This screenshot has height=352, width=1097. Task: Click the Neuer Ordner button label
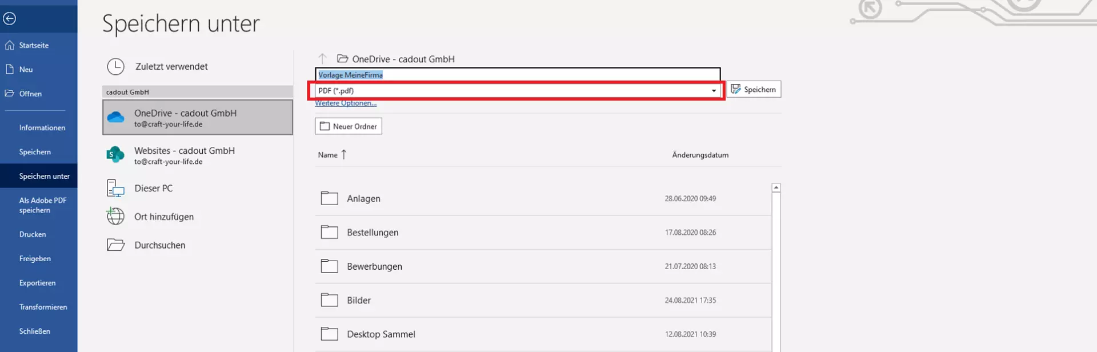(x=355, y=126)
